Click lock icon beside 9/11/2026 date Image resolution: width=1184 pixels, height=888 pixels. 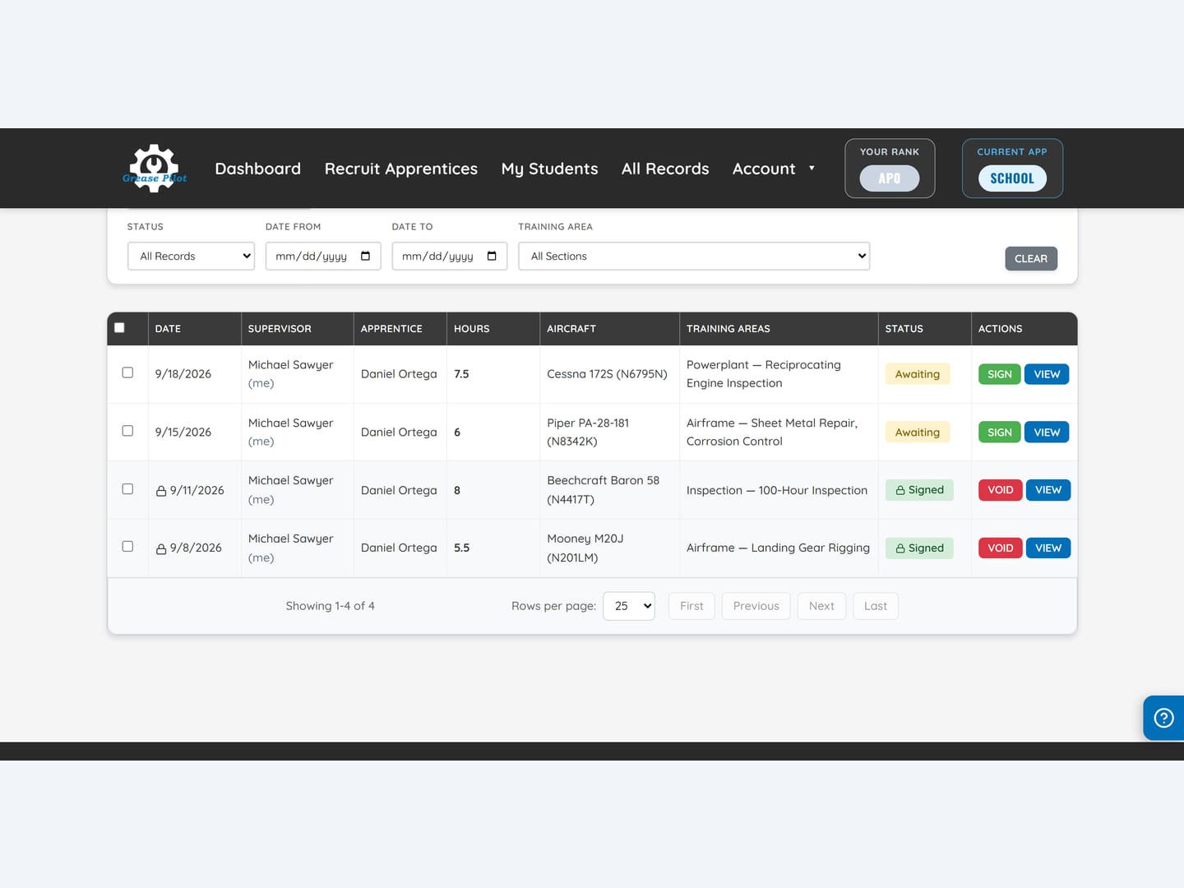tap(161, 491)
